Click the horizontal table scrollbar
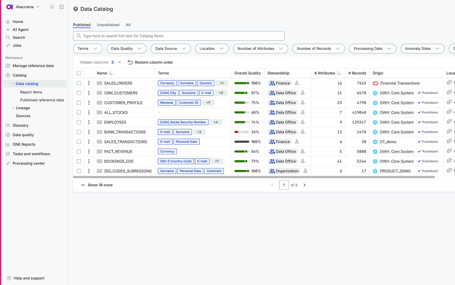 (x=254, y=177)
